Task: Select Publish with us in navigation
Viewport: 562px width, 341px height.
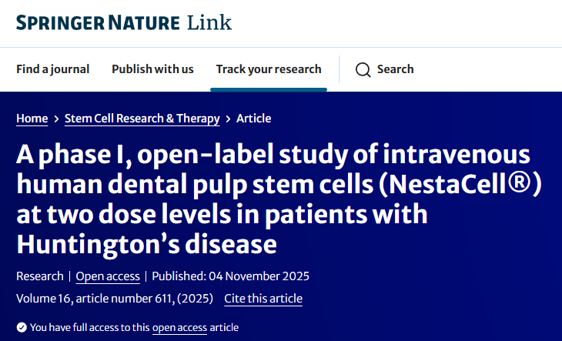Action: pyautogui.click(x=152, y=69)
